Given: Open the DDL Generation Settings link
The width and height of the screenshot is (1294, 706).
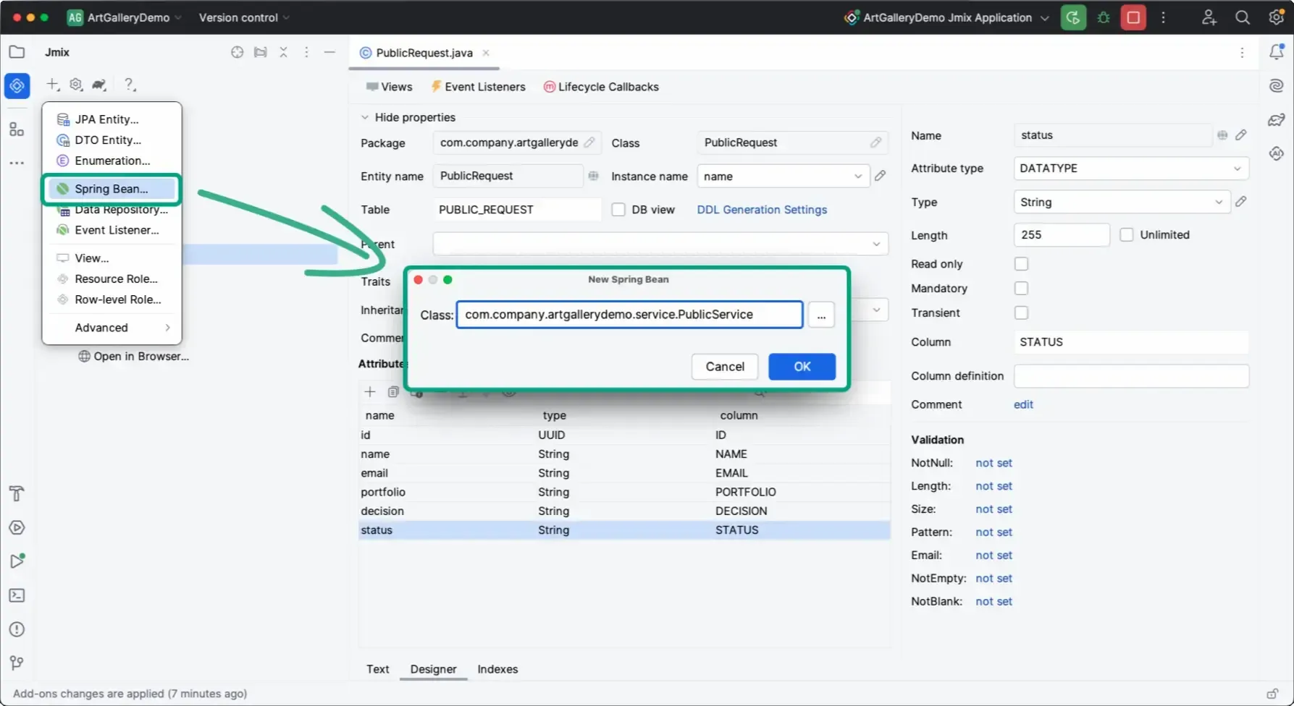Looking at the screenshot, I should [x=762, y=210].
